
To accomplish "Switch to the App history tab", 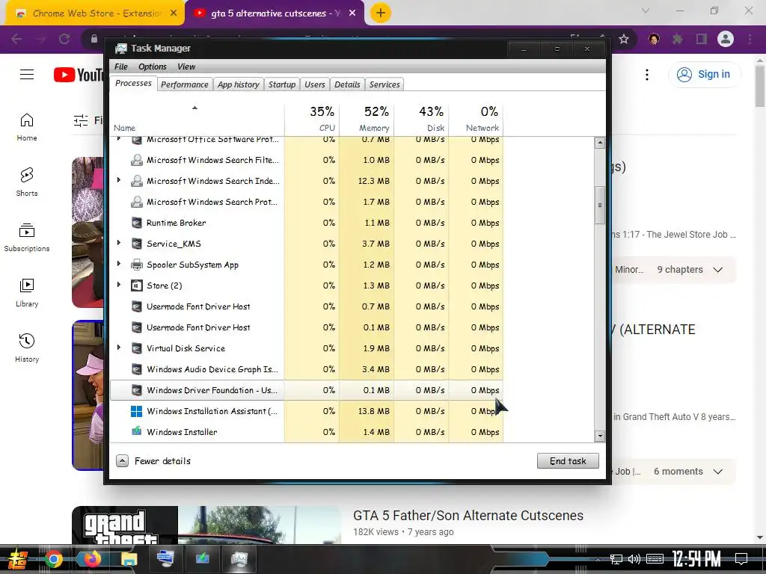I will pyautogui.click(x=239, y=84).
